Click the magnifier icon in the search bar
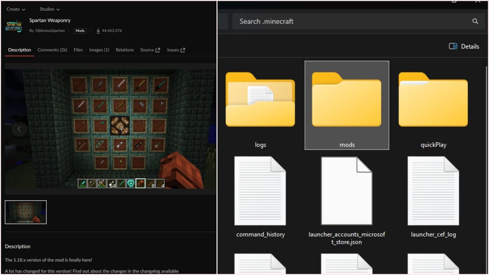Screen dimensions: 489x275 tap(475, 21)
